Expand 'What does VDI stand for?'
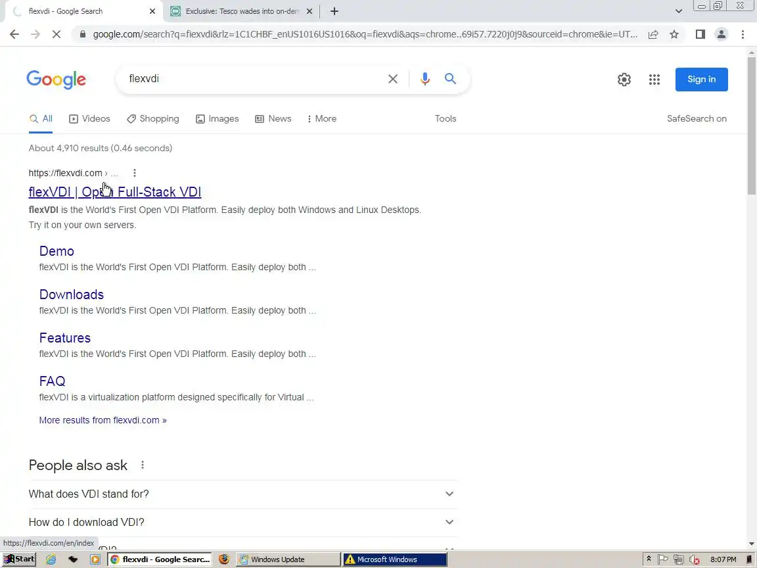757x568 pixels. [242, 494]
